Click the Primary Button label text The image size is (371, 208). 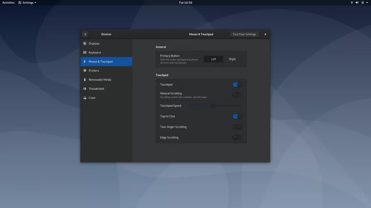tap(170, 56)
